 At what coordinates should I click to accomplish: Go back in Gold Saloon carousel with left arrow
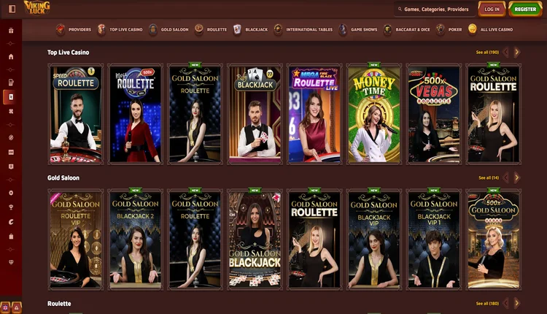click(506, 177)
